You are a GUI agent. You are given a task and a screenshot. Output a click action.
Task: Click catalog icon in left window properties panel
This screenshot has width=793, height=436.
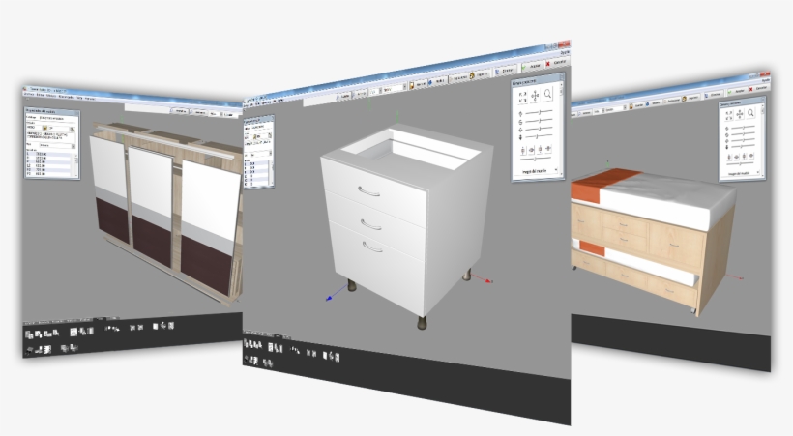[44, 128]
